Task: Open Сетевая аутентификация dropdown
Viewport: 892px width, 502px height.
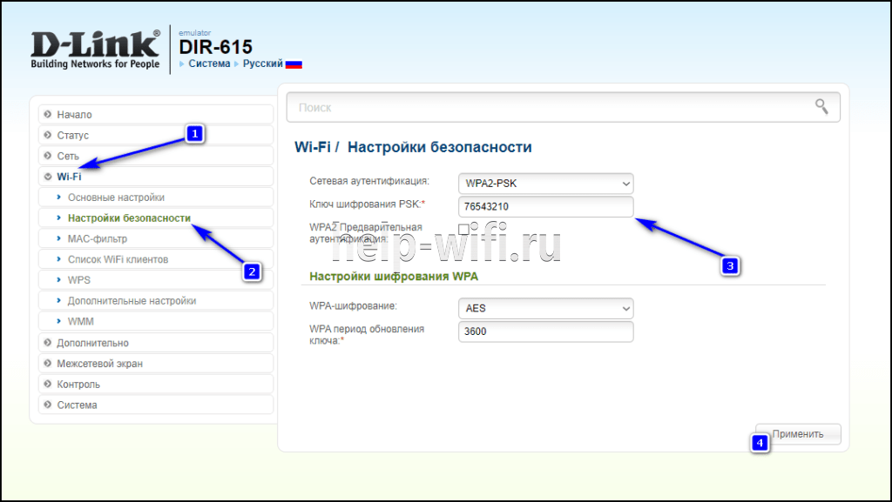Action: point(545,184)
